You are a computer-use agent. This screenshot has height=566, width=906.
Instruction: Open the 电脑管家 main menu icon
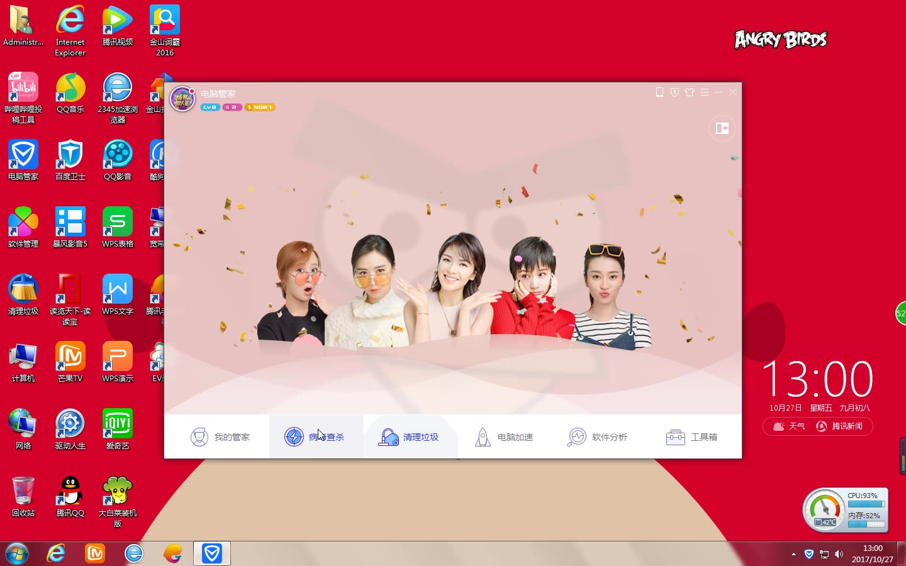point(705,92)
